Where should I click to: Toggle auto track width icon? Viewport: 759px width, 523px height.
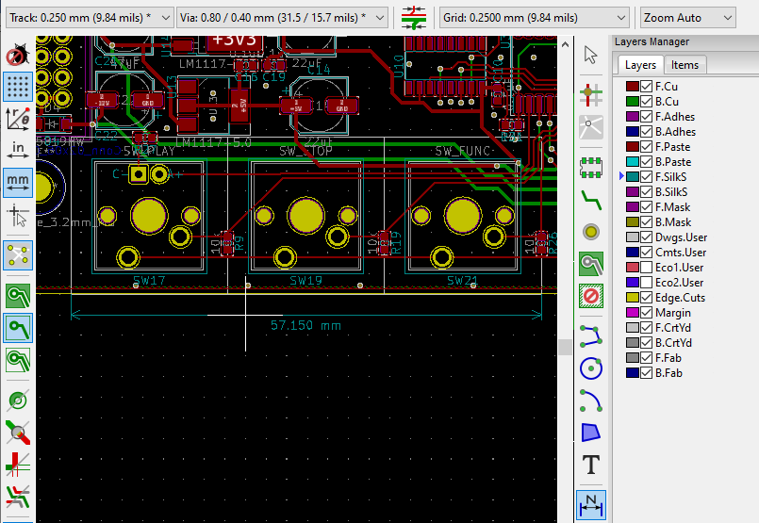[x=414, y=18]
